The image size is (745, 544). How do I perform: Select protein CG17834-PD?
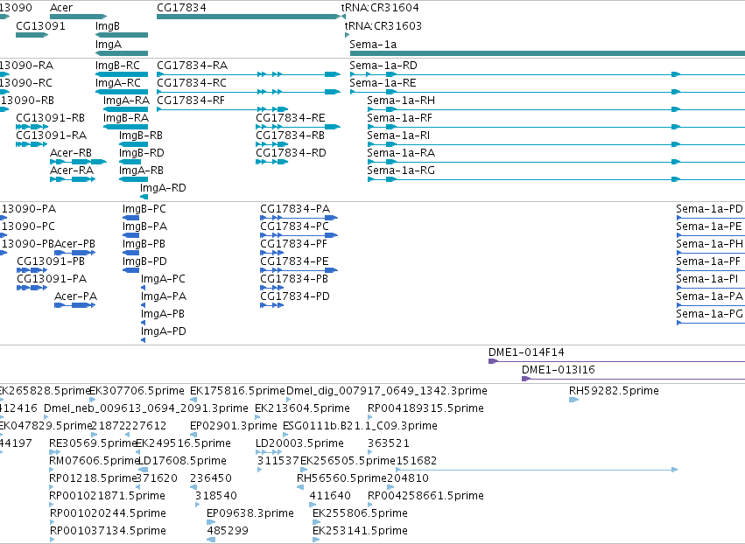pos(271,305)
